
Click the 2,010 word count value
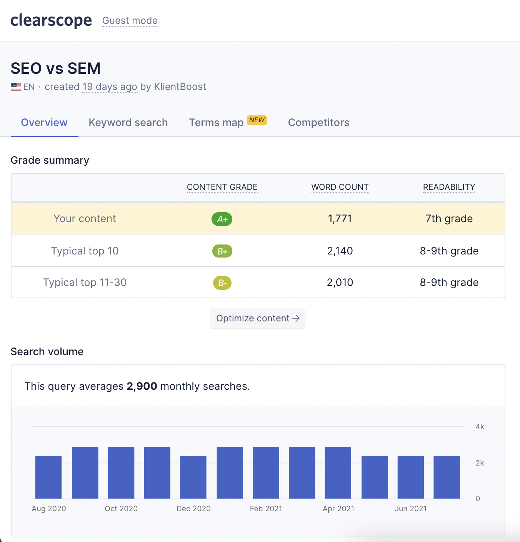point(340,283)
